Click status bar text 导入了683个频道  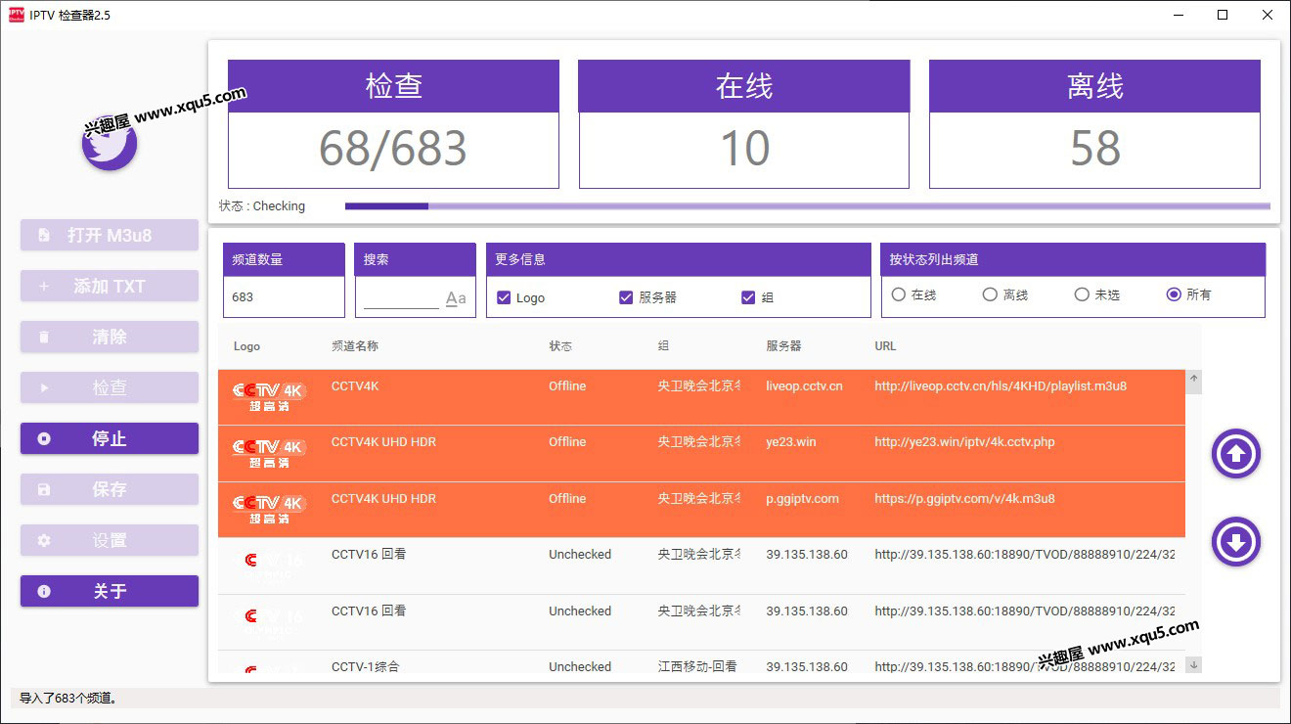pyautogui.click(x=68, y=699)
